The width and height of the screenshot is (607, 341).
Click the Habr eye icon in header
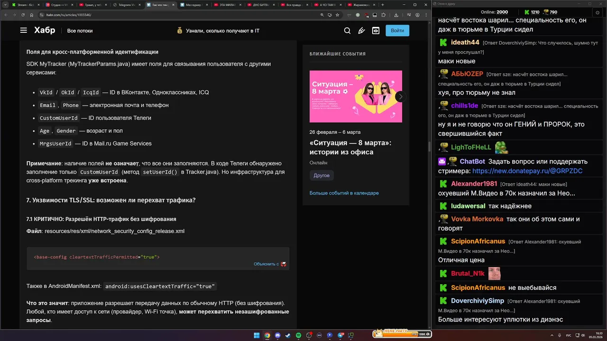pyautogui.click(x=376, y=30)
